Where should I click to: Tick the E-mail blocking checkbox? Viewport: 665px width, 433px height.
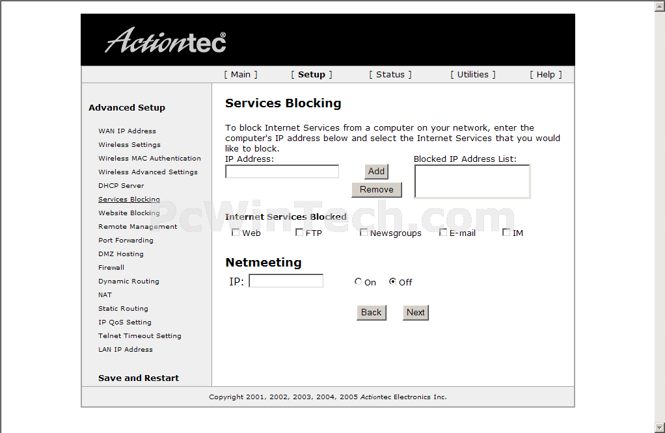pyautogui.click(x=443, y=233)
